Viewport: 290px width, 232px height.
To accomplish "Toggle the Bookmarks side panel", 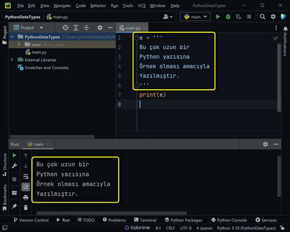I will tap(4, 197).
